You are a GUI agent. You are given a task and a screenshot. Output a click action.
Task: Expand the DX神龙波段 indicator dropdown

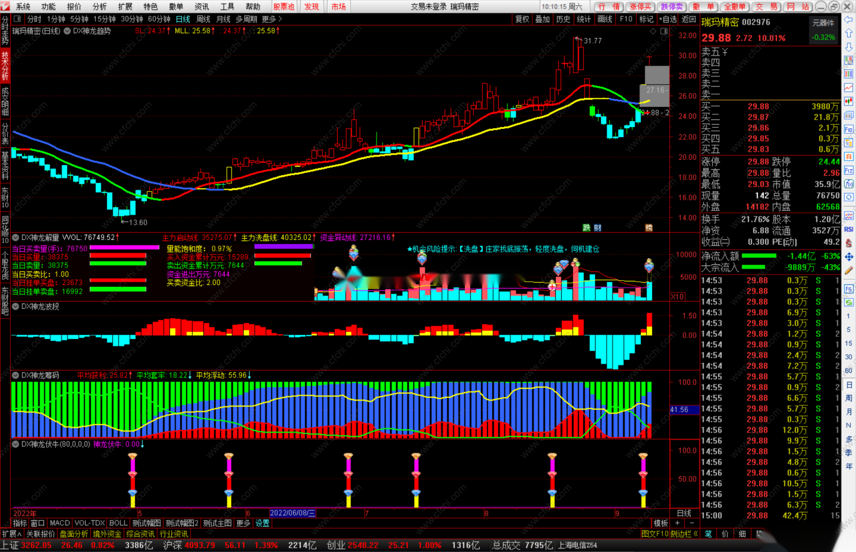15,307
